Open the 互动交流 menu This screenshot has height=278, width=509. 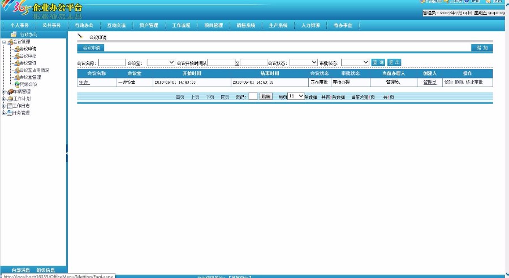coord(117,25)
